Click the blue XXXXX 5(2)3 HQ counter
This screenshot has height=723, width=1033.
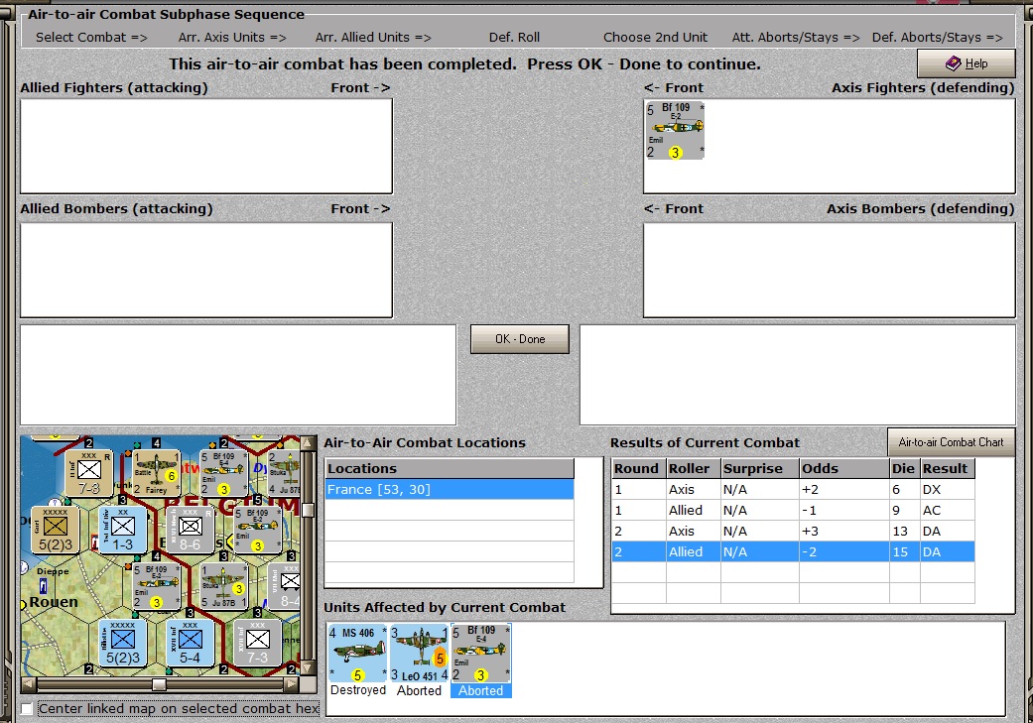[x=122, y=643]
